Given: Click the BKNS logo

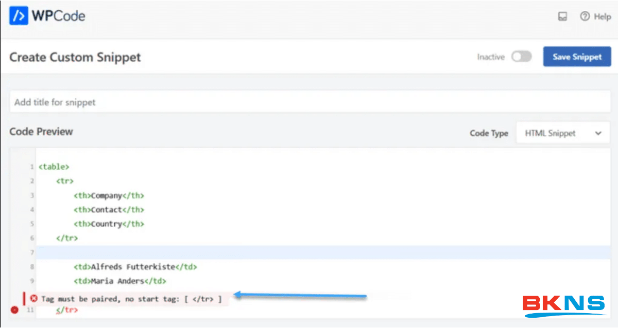Looking at the screenshot, I should tap(564, 304).
